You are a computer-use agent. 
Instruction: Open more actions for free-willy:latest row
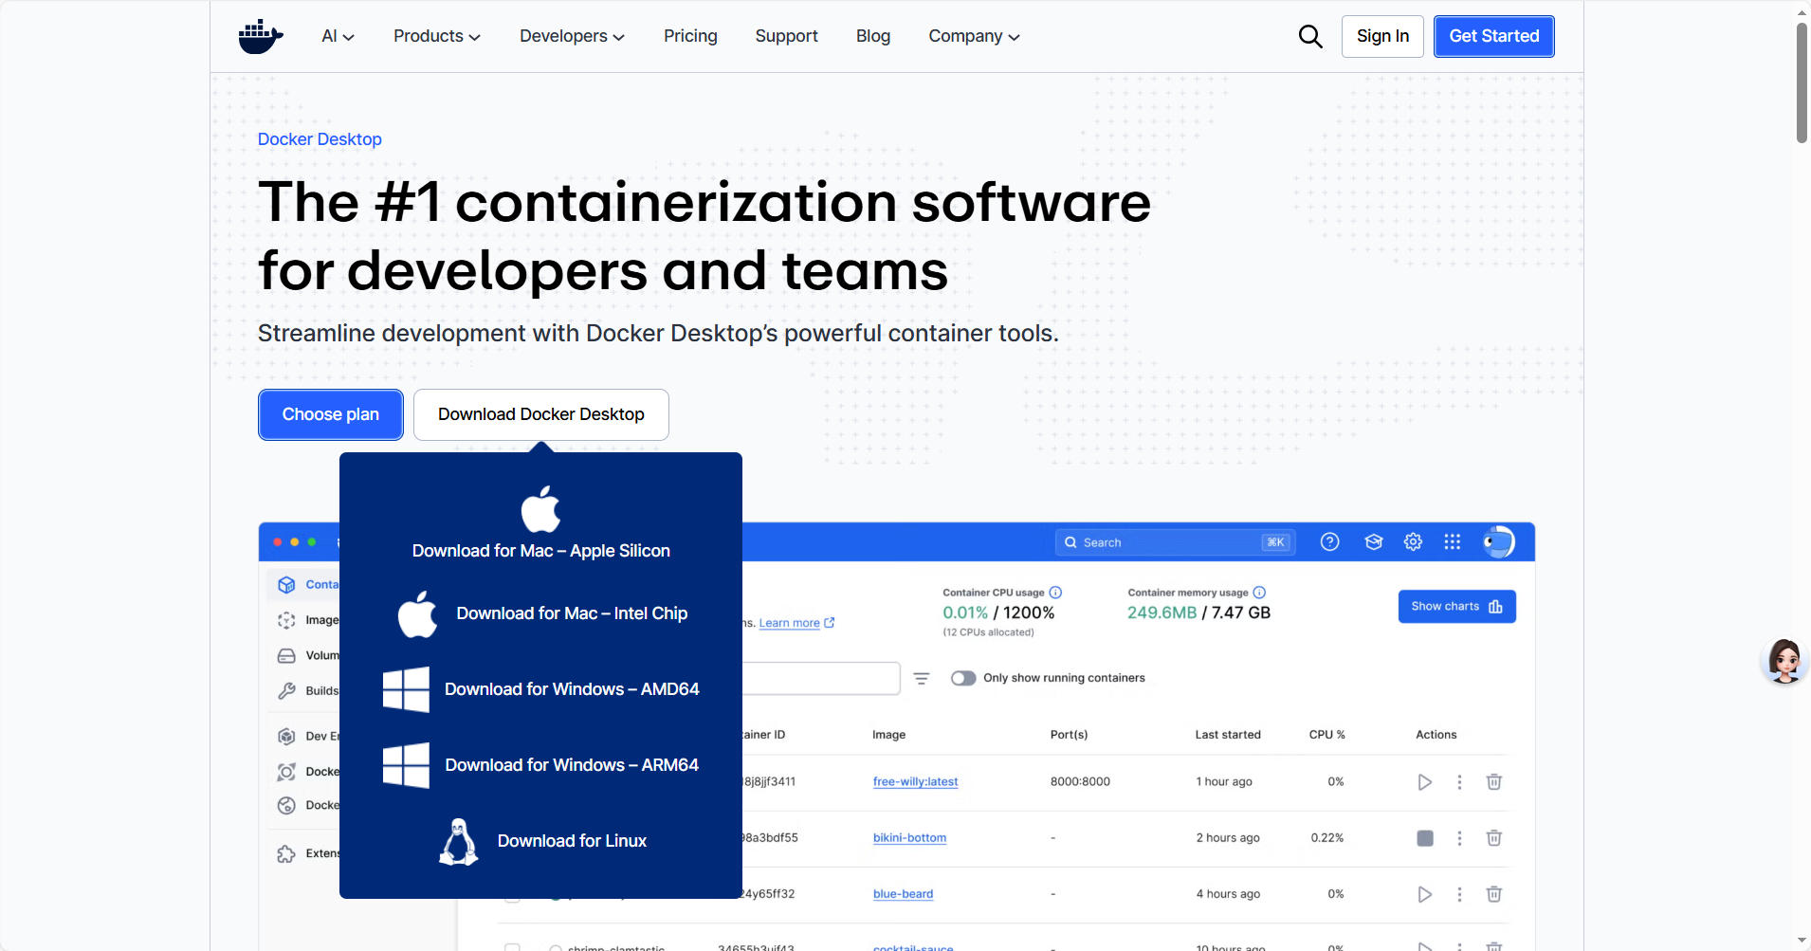tap(1459, 782)
